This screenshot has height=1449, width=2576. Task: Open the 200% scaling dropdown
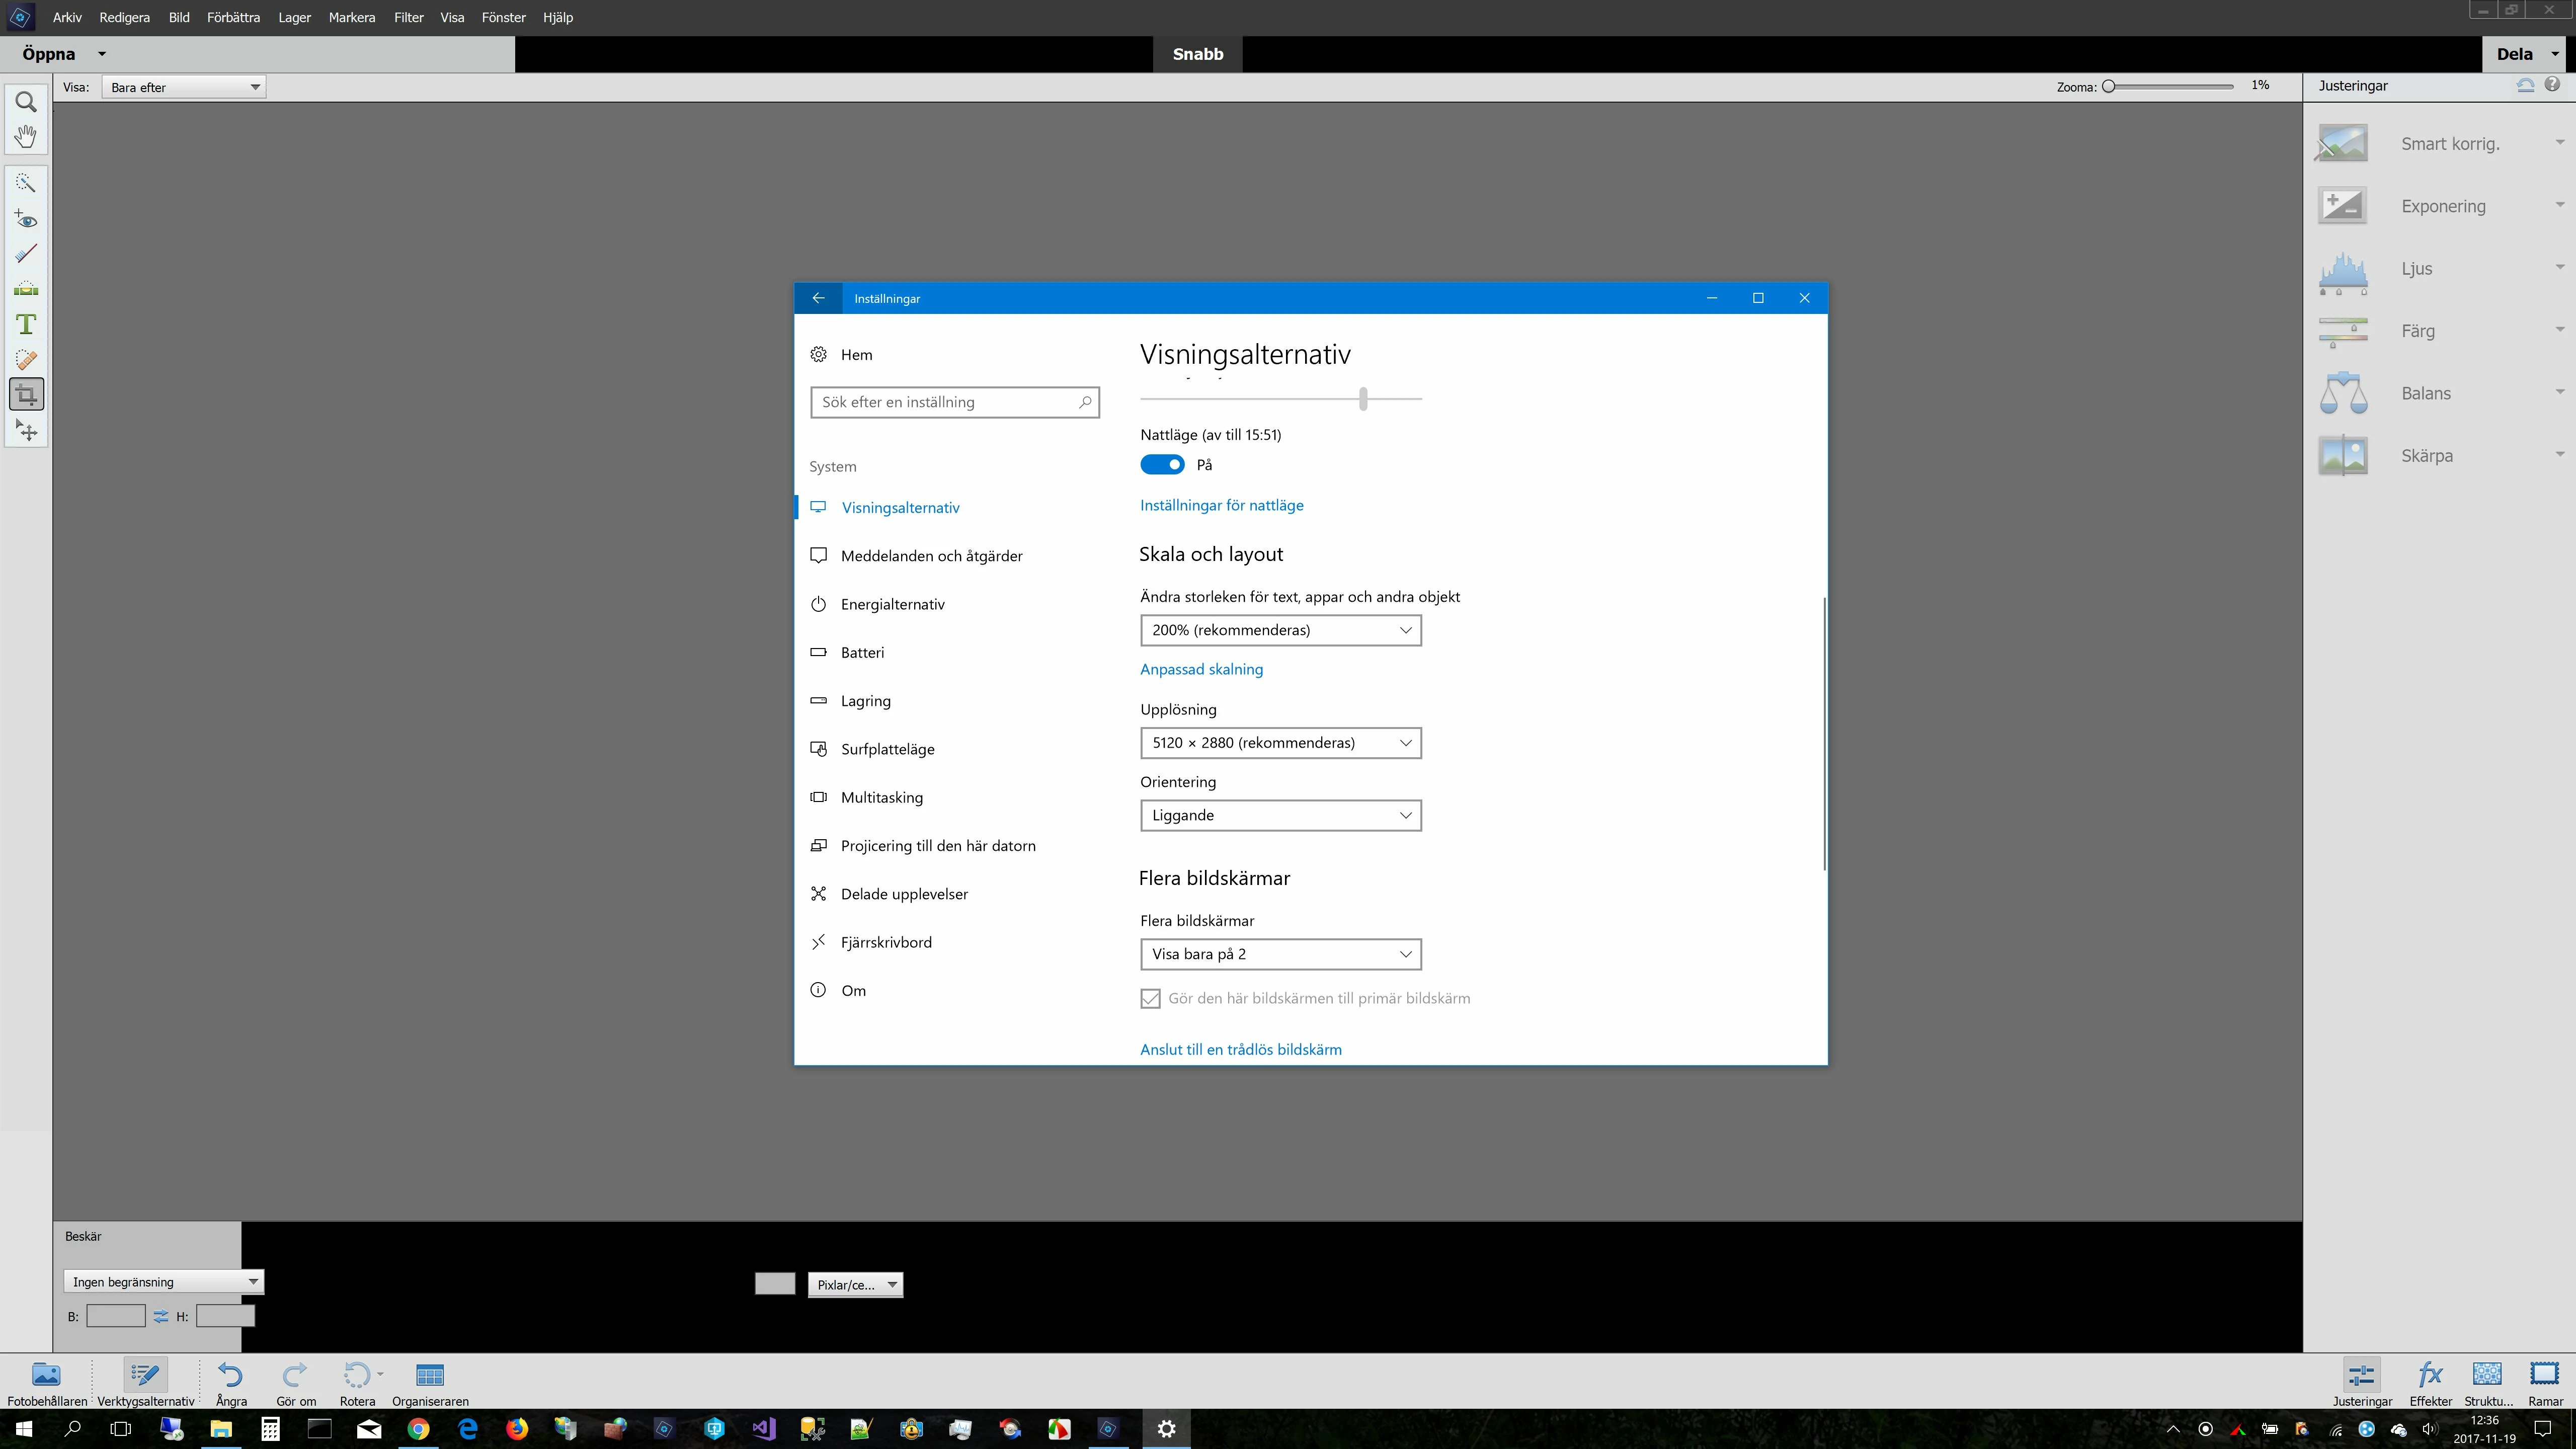click(1280, 630)
